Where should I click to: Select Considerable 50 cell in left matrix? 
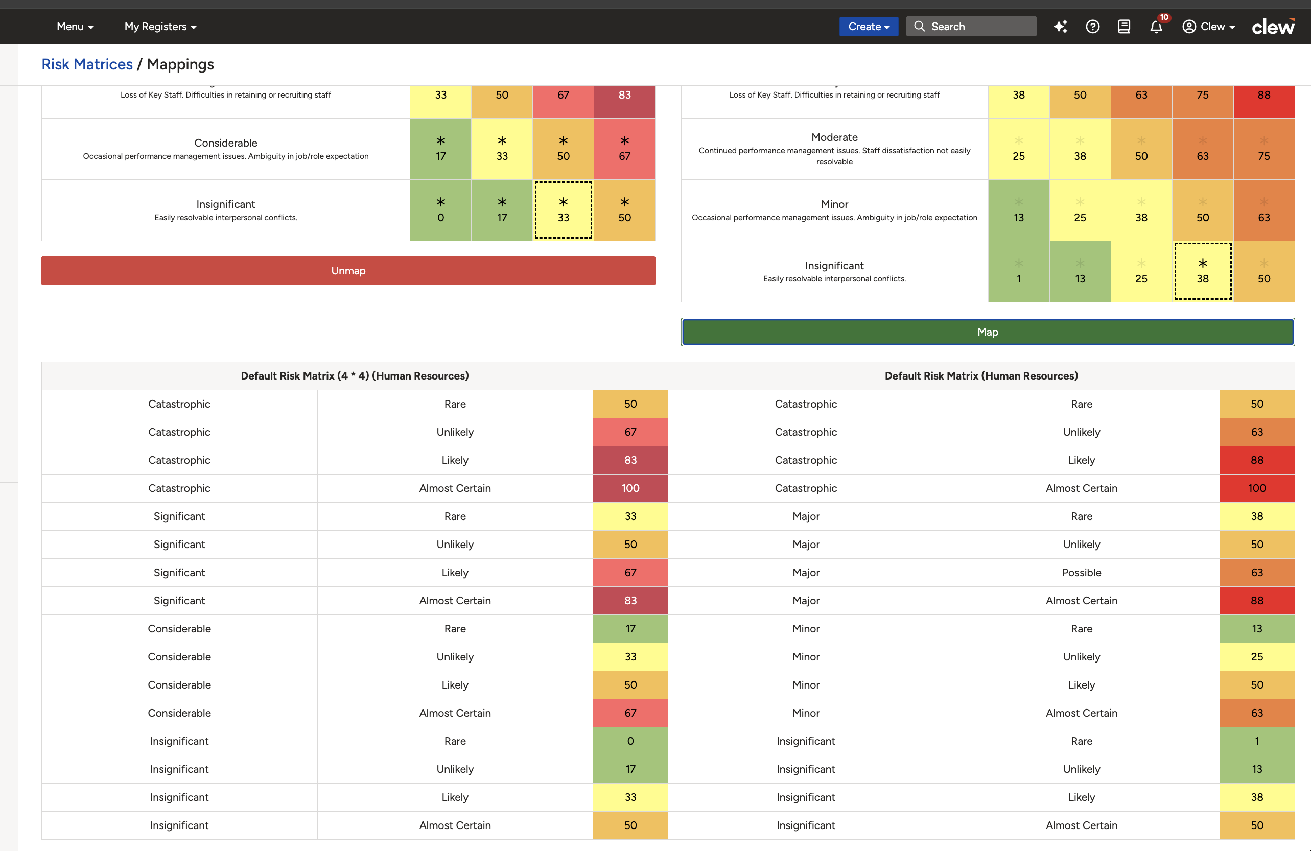tap(563, 149)
